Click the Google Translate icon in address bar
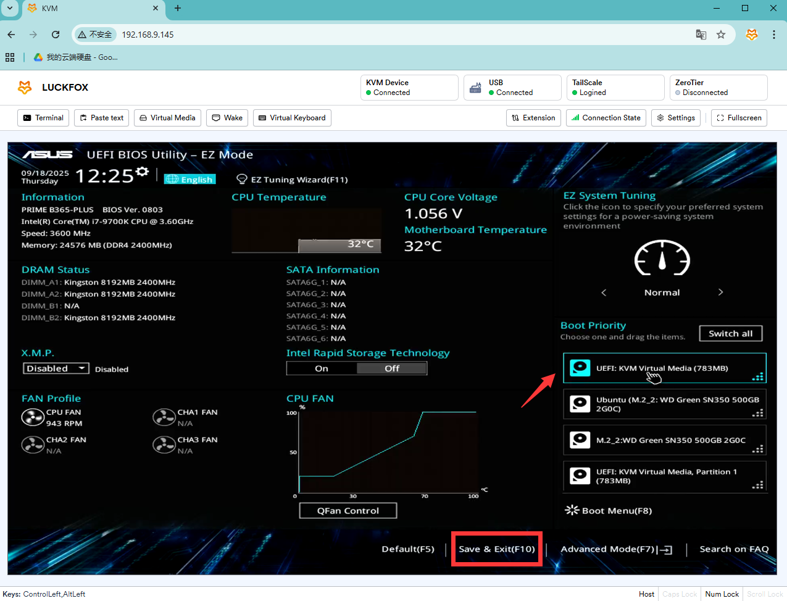Screen dimensions: 787x601 [x=701, y=35]
